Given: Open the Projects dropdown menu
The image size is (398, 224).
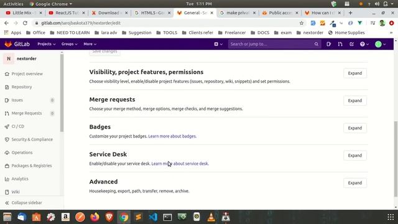Looking at the screenshot, I should pyautogui.click(x=47, y=44).
